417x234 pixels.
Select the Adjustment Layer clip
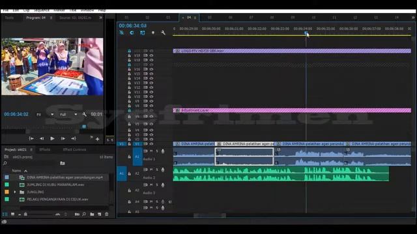click(x=292, y=110)
